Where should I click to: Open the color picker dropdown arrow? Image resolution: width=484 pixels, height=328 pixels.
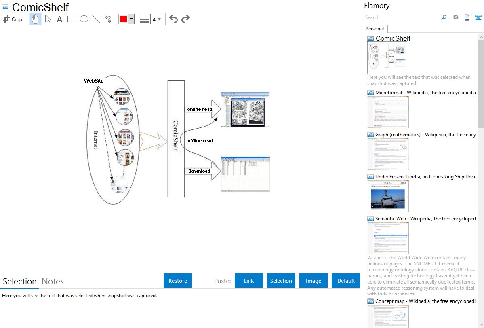coord(131,19)
